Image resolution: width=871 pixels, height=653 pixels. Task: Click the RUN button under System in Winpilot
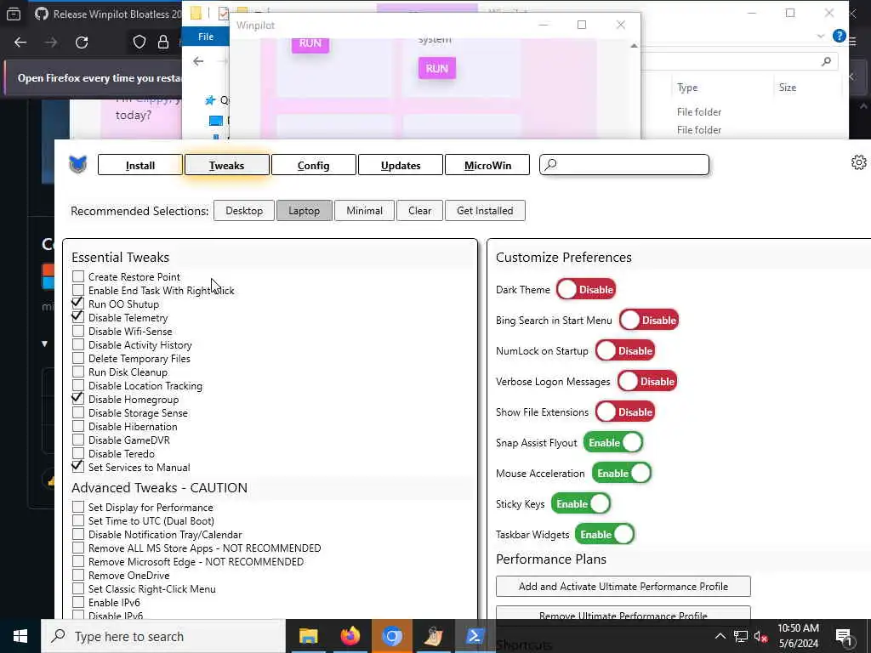tap(437, 68)
